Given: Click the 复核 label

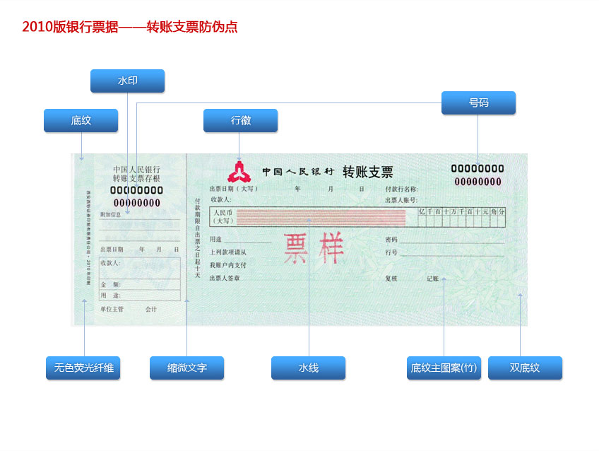Looking at the screenshot, I should click(x=391, y=279).
